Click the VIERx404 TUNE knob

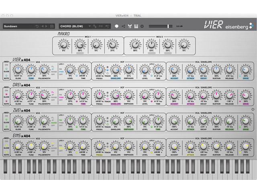[31, 70]
